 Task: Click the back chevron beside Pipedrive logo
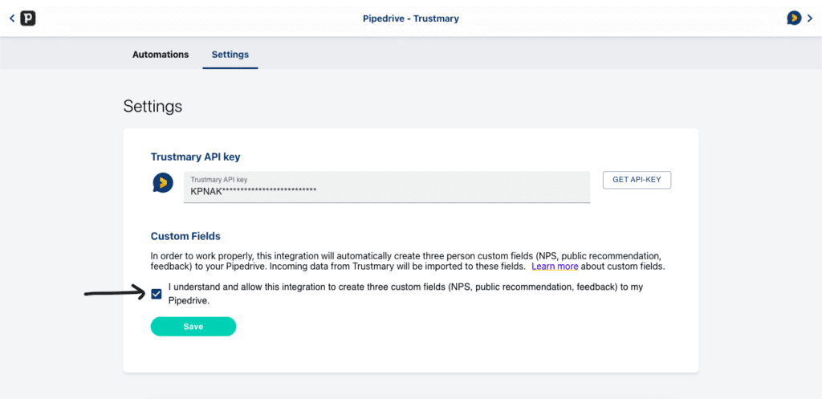12,18
